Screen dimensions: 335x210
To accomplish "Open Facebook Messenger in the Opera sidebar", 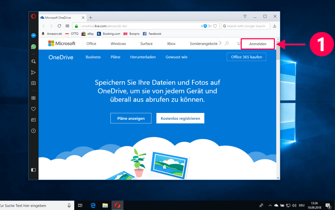I will (33, 36).
